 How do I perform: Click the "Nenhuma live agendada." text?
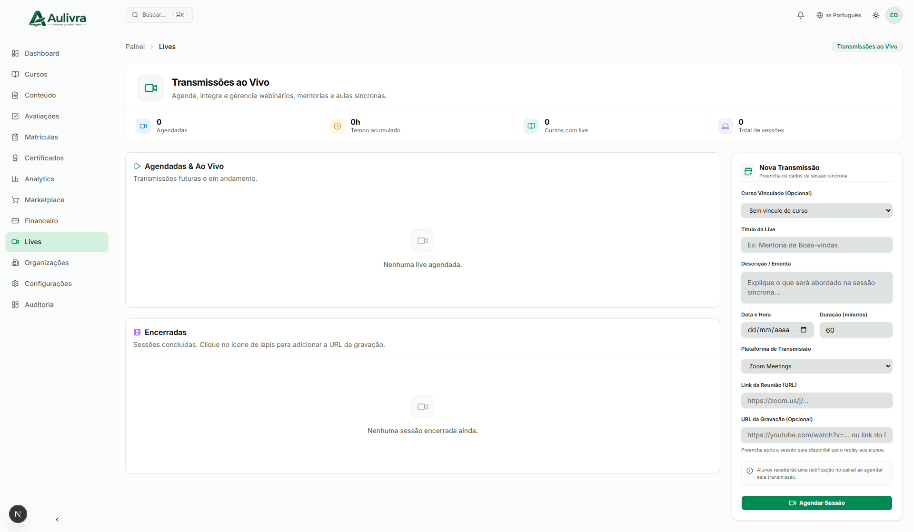[x=423, y=265]
